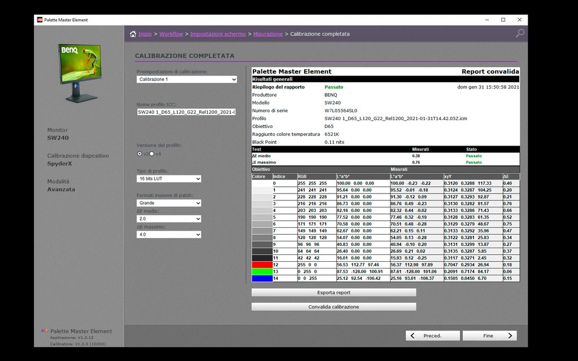The image size is (578, 361).
Task: Click the white swatch of row 0
Action: 262,183
